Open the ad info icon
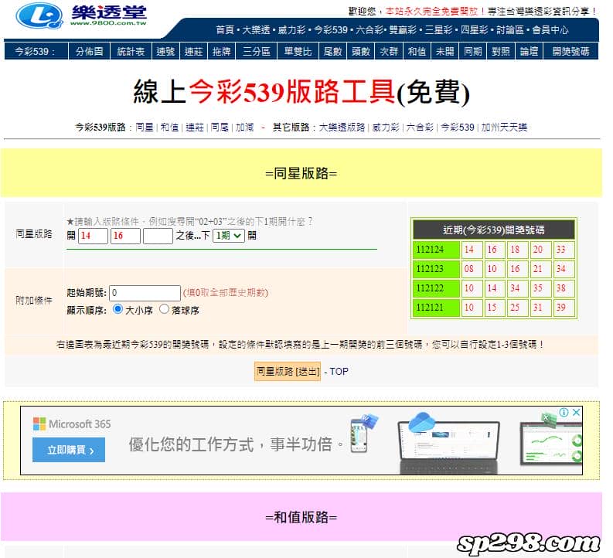This screenshot has height=558, width=613. pos(564,412)
